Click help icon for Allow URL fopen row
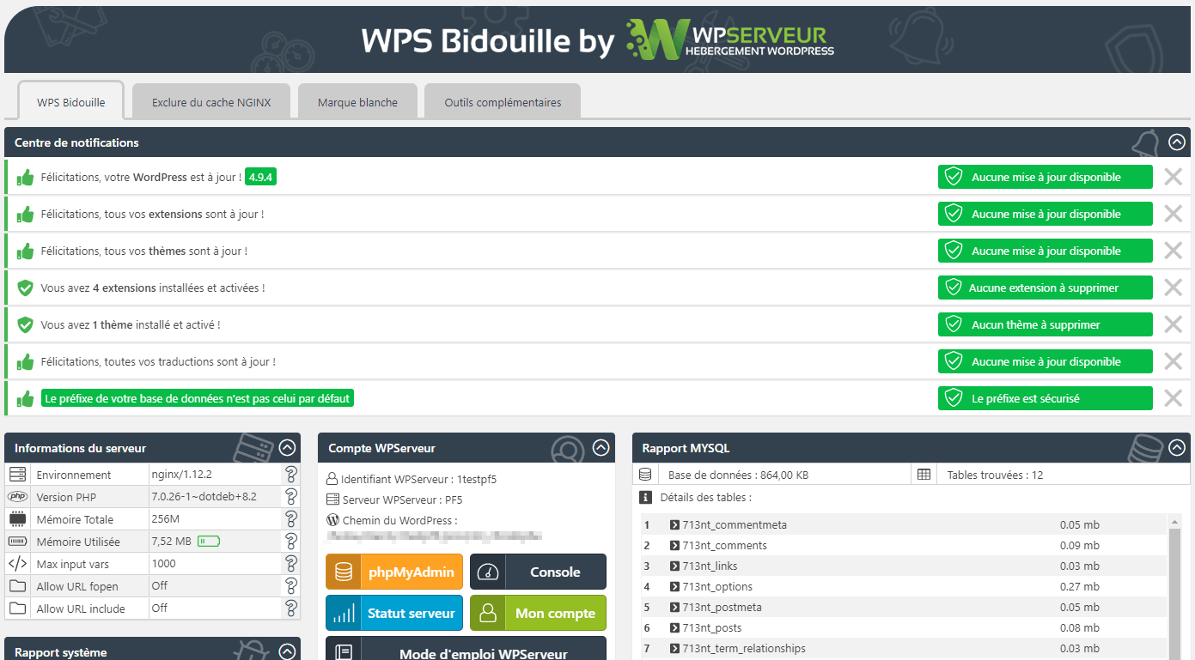Image resolution: width=1195 pixels, height=660 pixels. point(291,585)
